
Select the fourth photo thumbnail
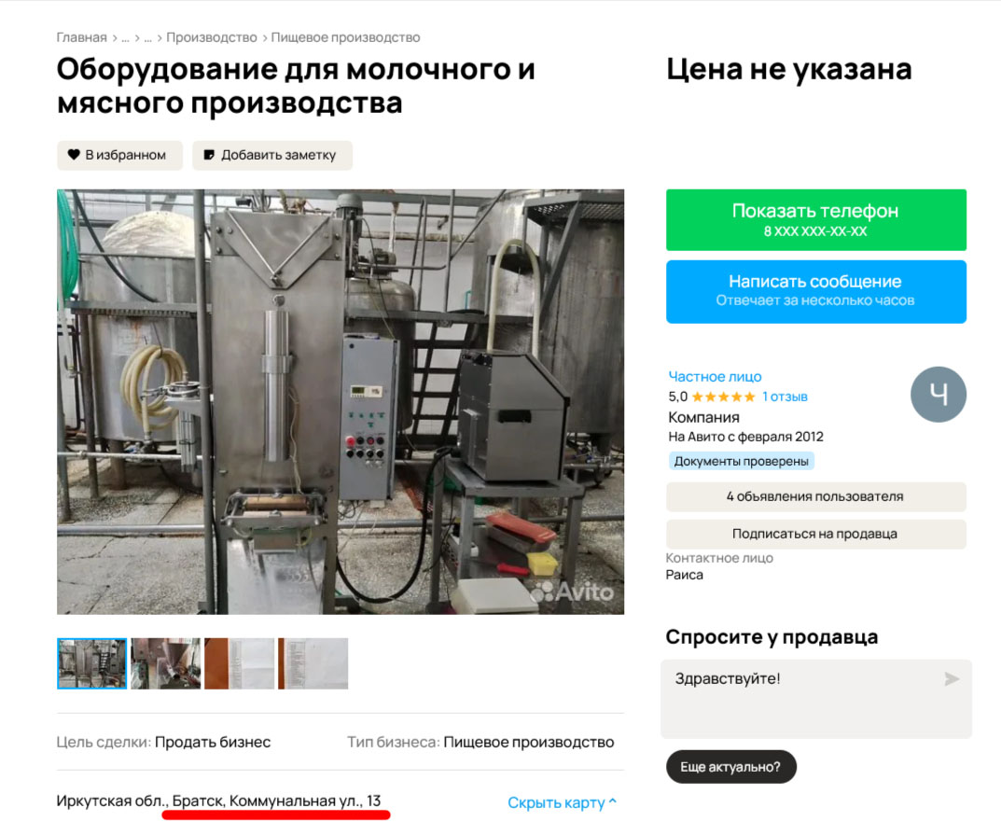click(313, 663)
